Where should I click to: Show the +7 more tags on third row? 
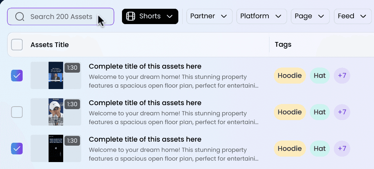click(x=342, y=149)
